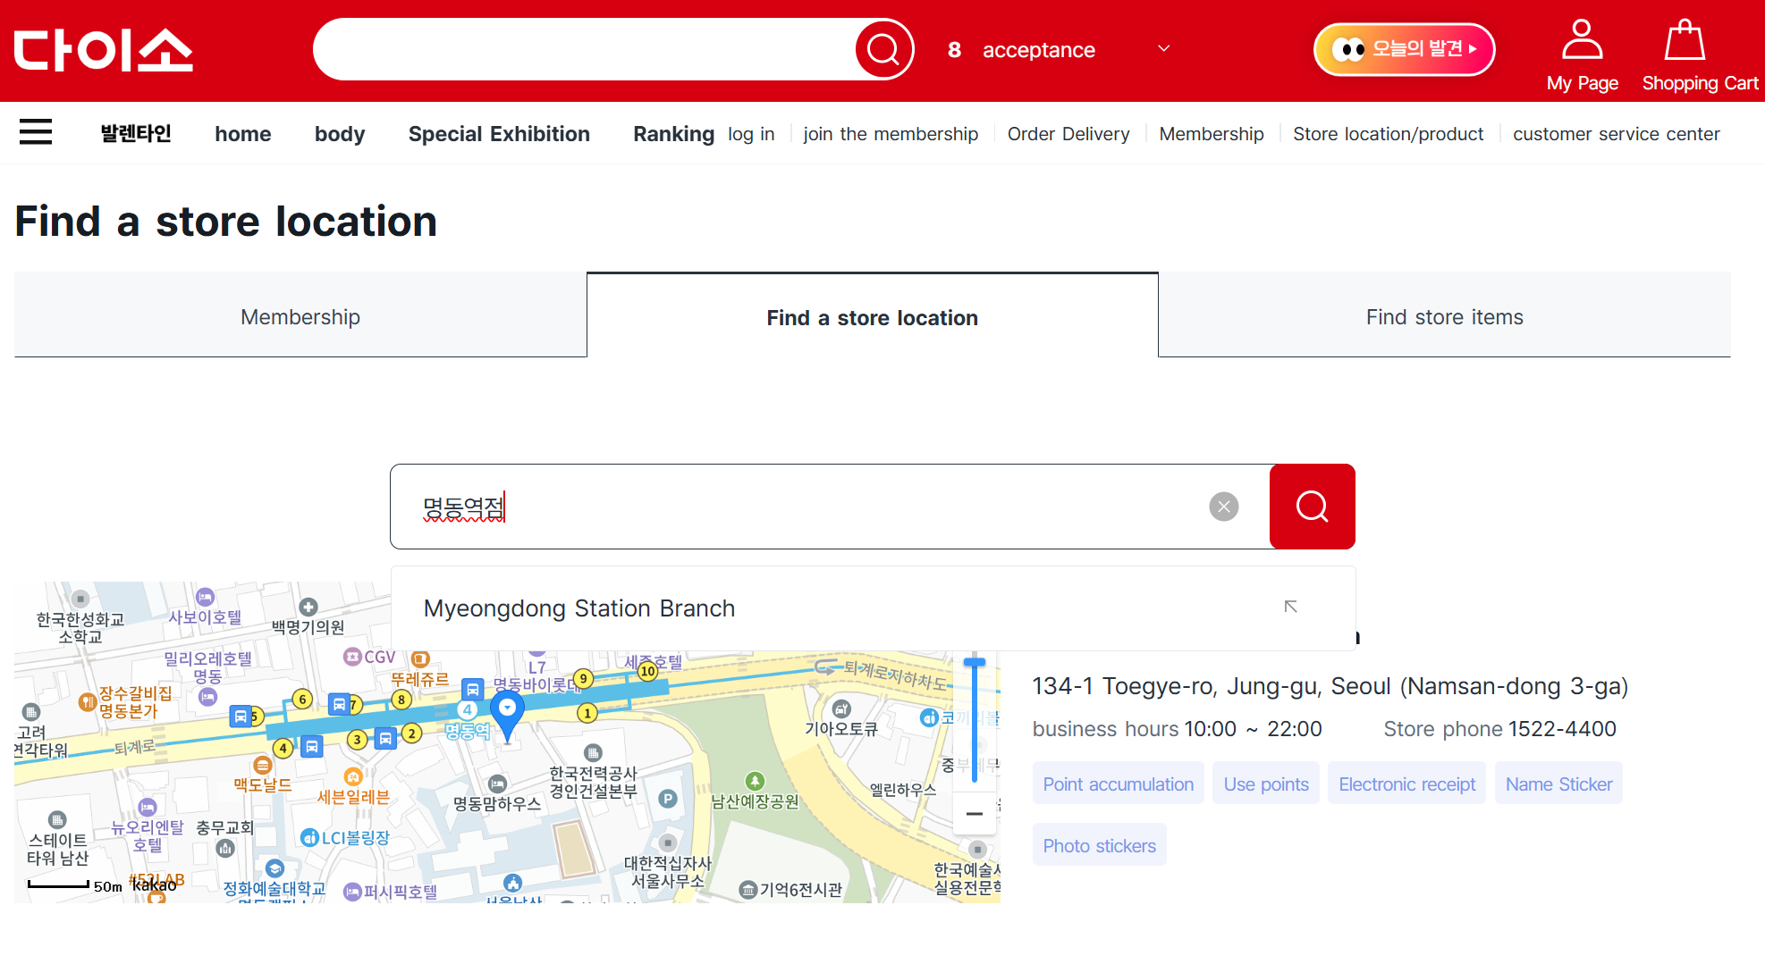Screen dimensions: 1765x964
Task: Run the store search with the red magnifier button
Action: click(x=1312, y=507)
